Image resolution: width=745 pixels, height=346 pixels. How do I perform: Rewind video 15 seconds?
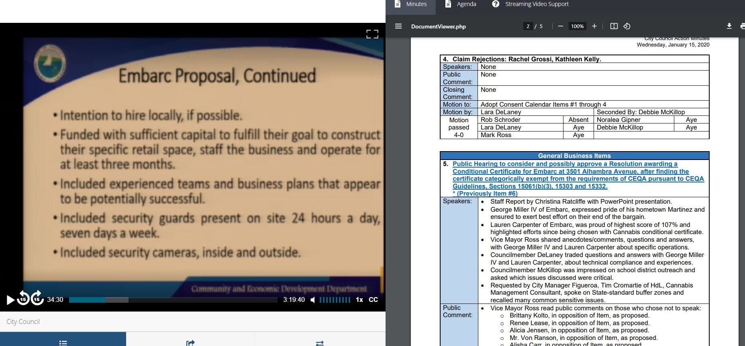pyautogui.click(x=23, y=299)
